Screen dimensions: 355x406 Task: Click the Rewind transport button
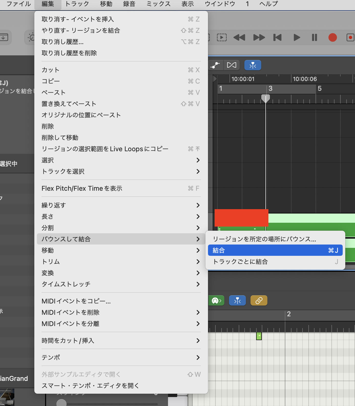pos(239,38)
